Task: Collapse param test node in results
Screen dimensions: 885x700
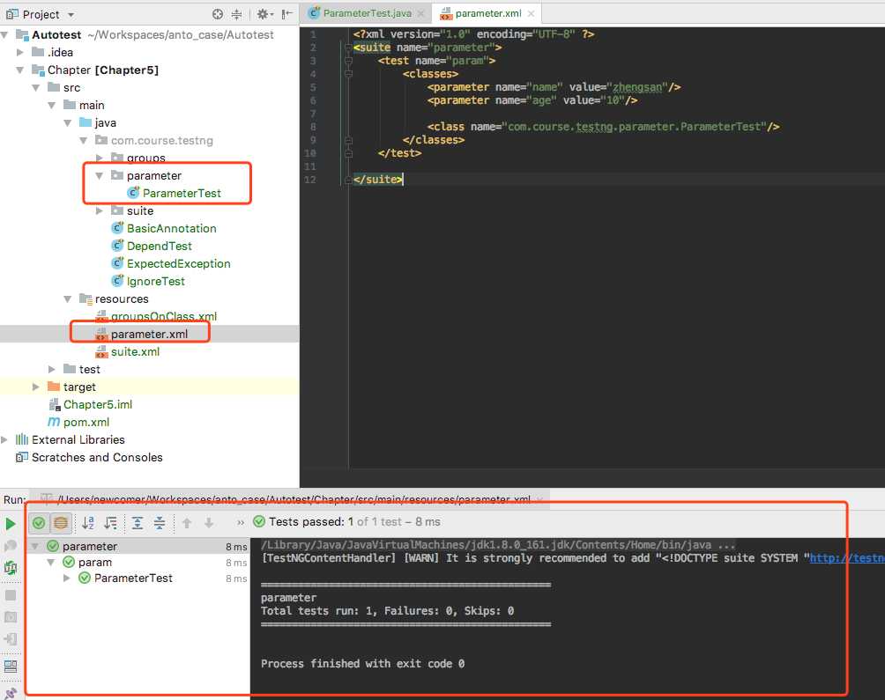Action: click(51, 562)
